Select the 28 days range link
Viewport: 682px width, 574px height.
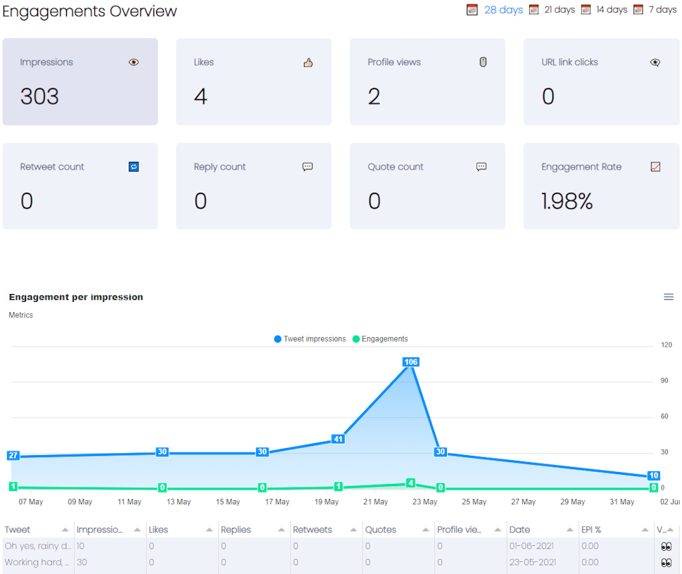pyautogui.click(x=503, y=10)
